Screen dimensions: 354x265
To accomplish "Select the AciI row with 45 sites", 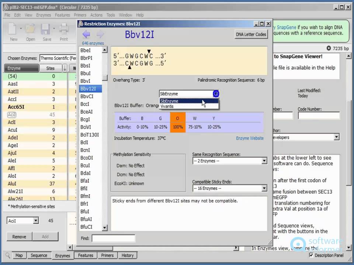I will (35, 114).
